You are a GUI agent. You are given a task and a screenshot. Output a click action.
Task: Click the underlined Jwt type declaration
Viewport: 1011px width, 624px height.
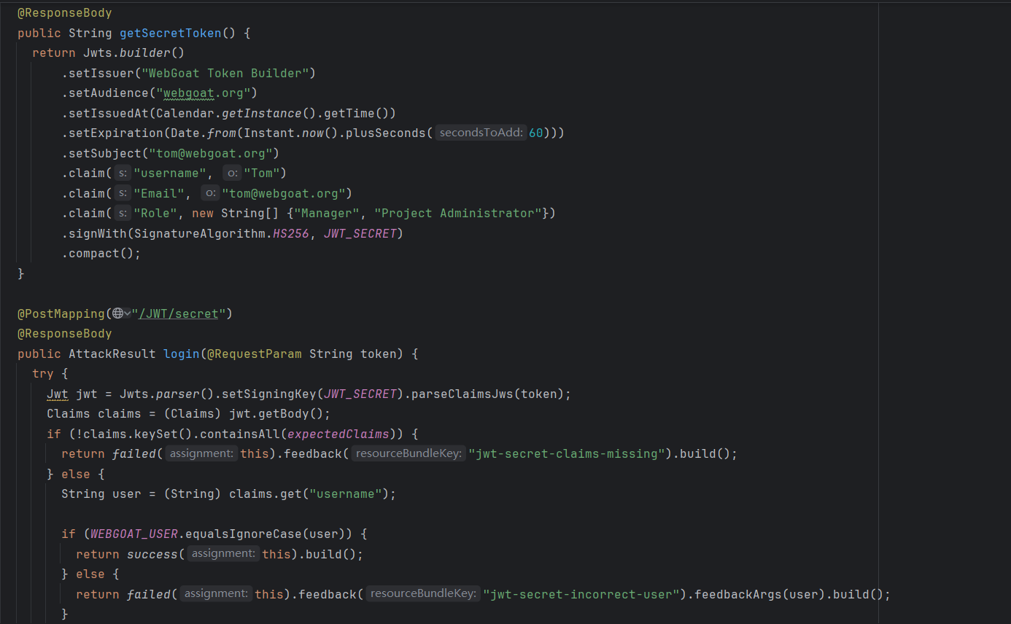[57, 394]
